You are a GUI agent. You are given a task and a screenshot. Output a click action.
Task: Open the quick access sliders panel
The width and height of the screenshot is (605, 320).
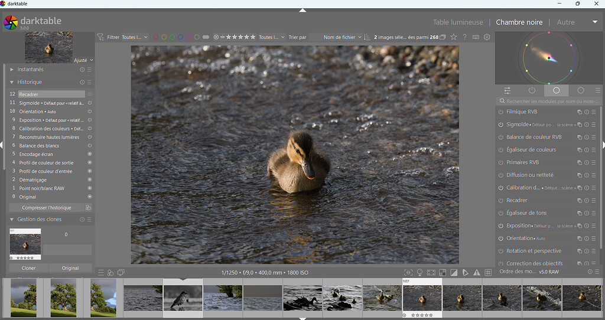point(507,90)
